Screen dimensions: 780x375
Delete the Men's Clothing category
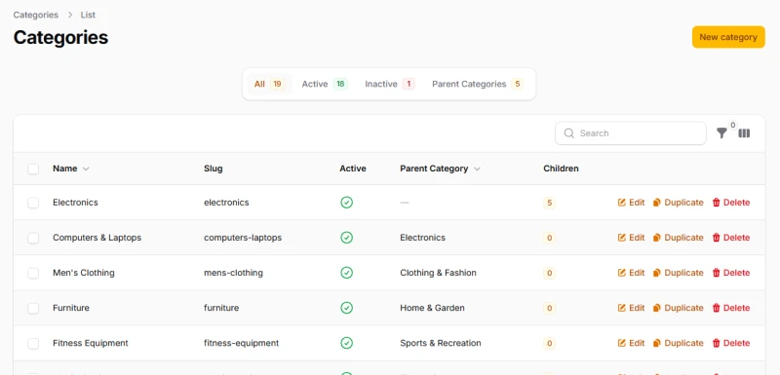(x=731, y=273)
